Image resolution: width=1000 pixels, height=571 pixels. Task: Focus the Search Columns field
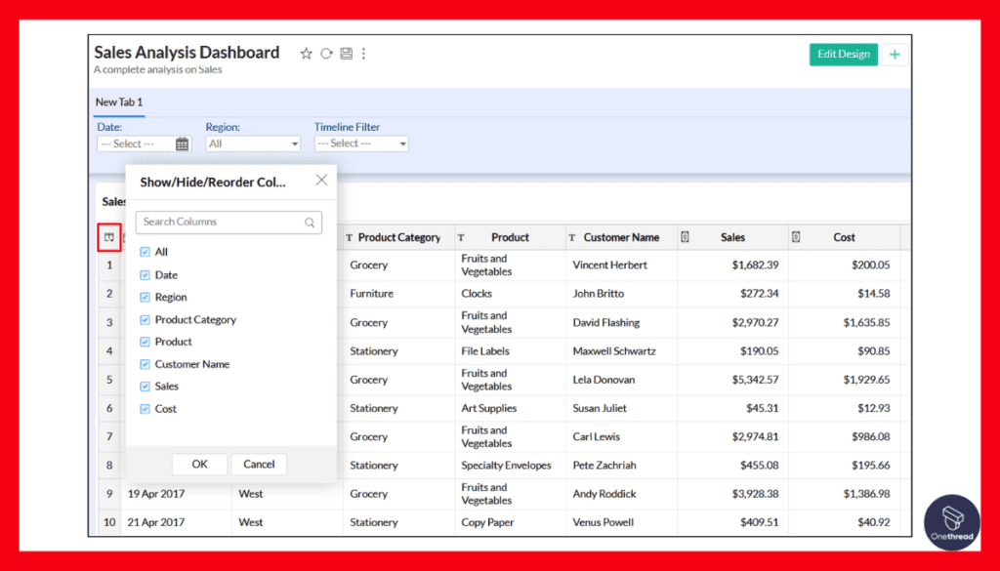tap(229, 223)
